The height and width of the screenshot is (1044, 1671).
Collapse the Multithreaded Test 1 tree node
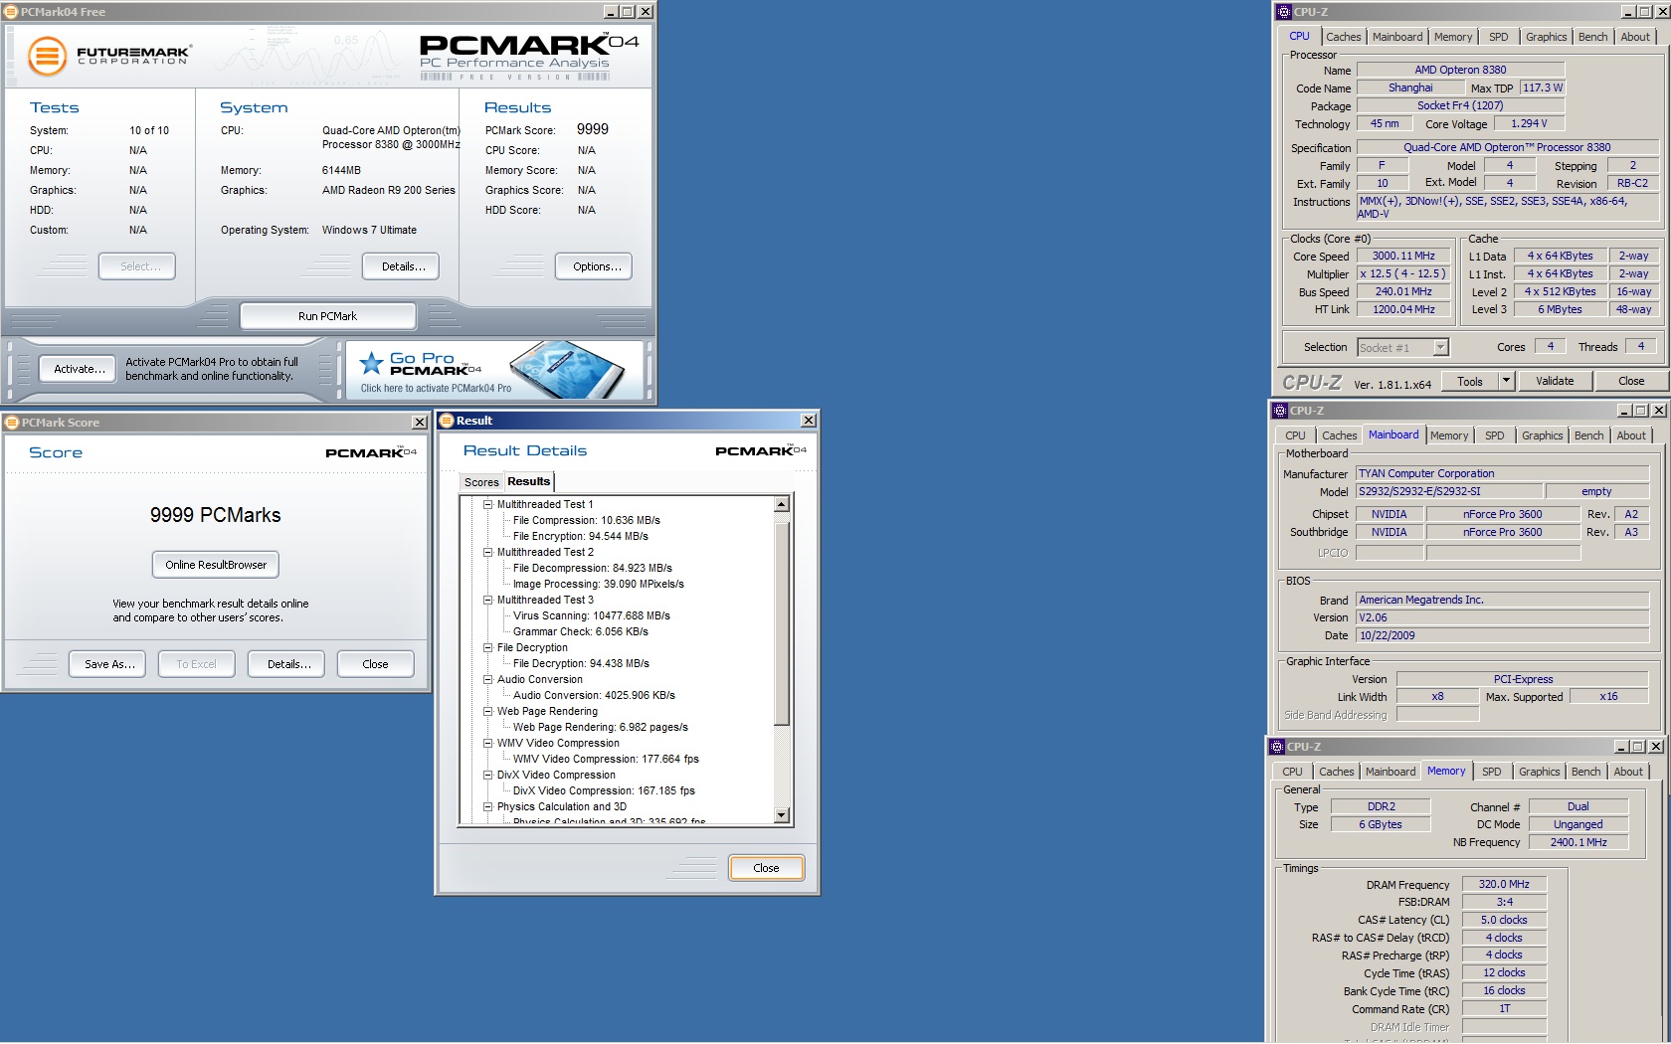pyautogui.click(x=488, y=504)
